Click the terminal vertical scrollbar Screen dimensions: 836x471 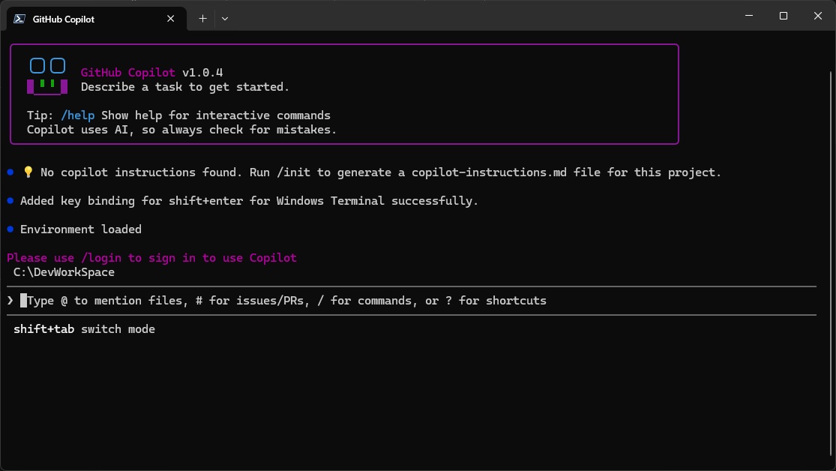click(x=830, y=225)
